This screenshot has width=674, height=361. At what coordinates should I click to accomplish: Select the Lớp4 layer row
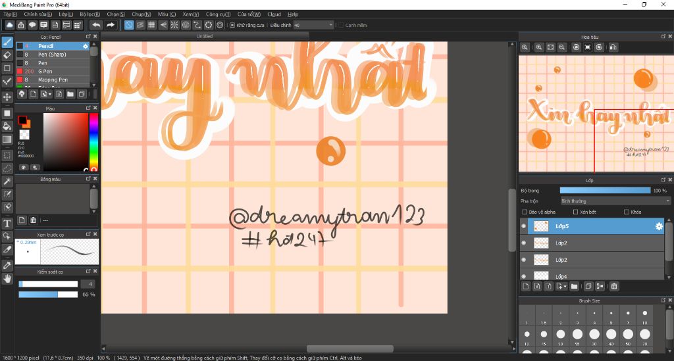tap(592, 275)
